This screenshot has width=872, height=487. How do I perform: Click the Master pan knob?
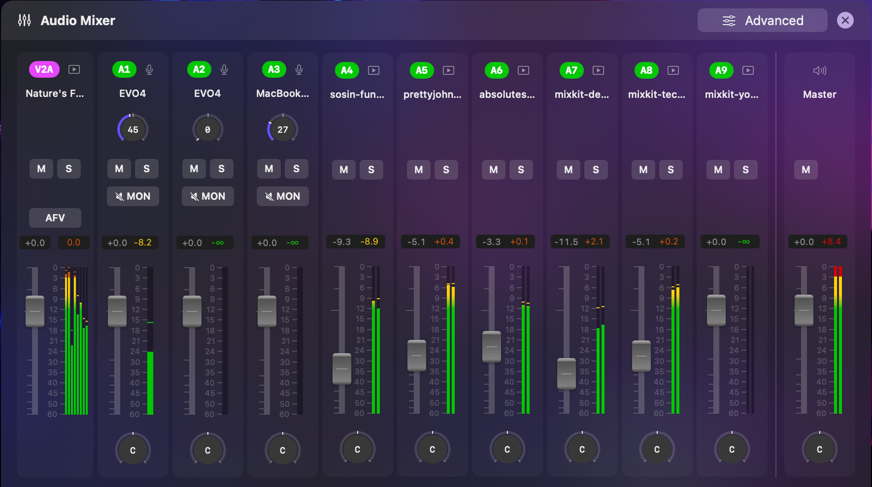(x=820, y=449)
